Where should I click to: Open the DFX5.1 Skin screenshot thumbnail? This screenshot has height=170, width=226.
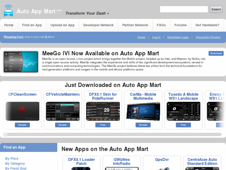pyautogui.click(x=103, y=111)
